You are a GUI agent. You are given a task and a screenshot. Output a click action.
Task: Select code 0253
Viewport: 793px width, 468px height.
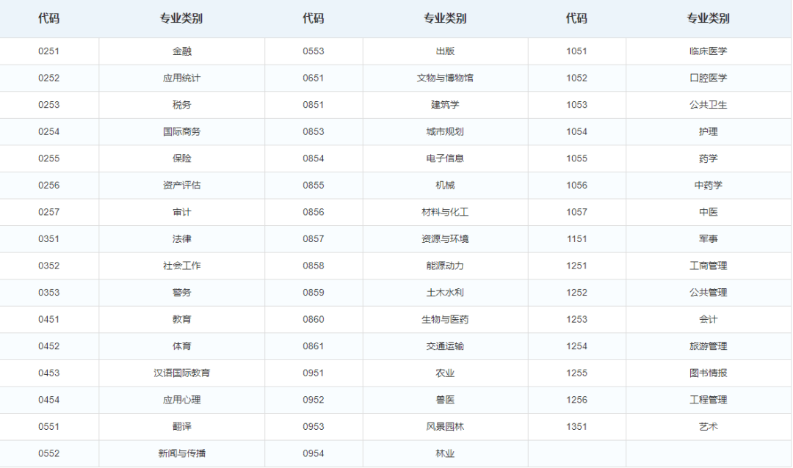click(48, 105)
